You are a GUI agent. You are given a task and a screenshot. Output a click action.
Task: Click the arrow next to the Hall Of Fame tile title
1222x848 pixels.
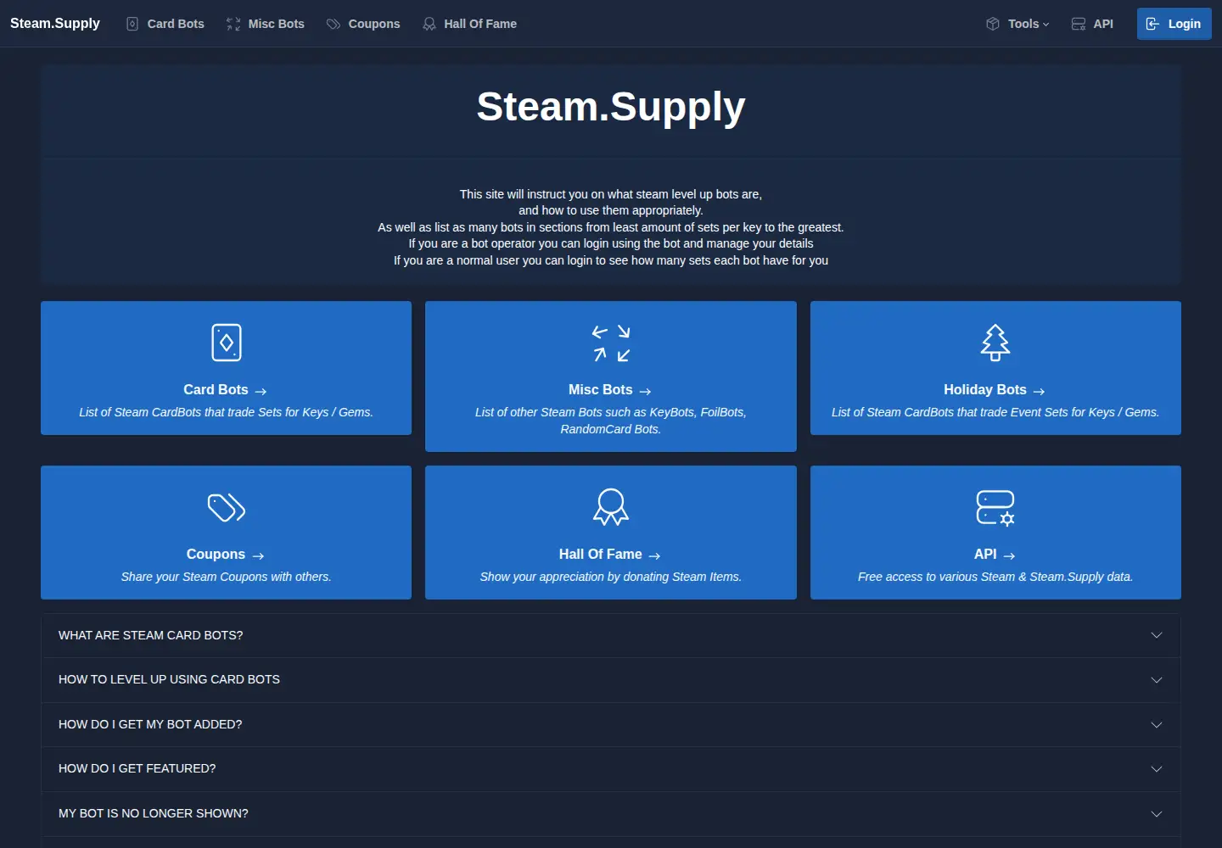coord(654,555)
